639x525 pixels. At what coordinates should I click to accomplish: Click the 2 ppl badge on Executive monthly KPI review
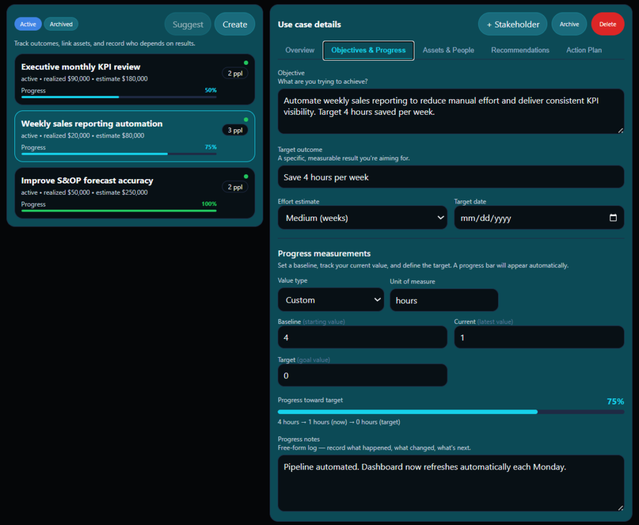[x=235, y=74]
